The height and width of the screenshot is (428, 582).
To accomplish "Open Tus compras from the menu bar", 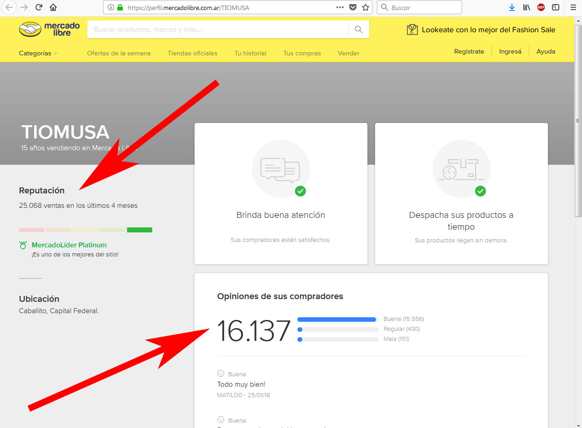I will (x=301, y=53).
